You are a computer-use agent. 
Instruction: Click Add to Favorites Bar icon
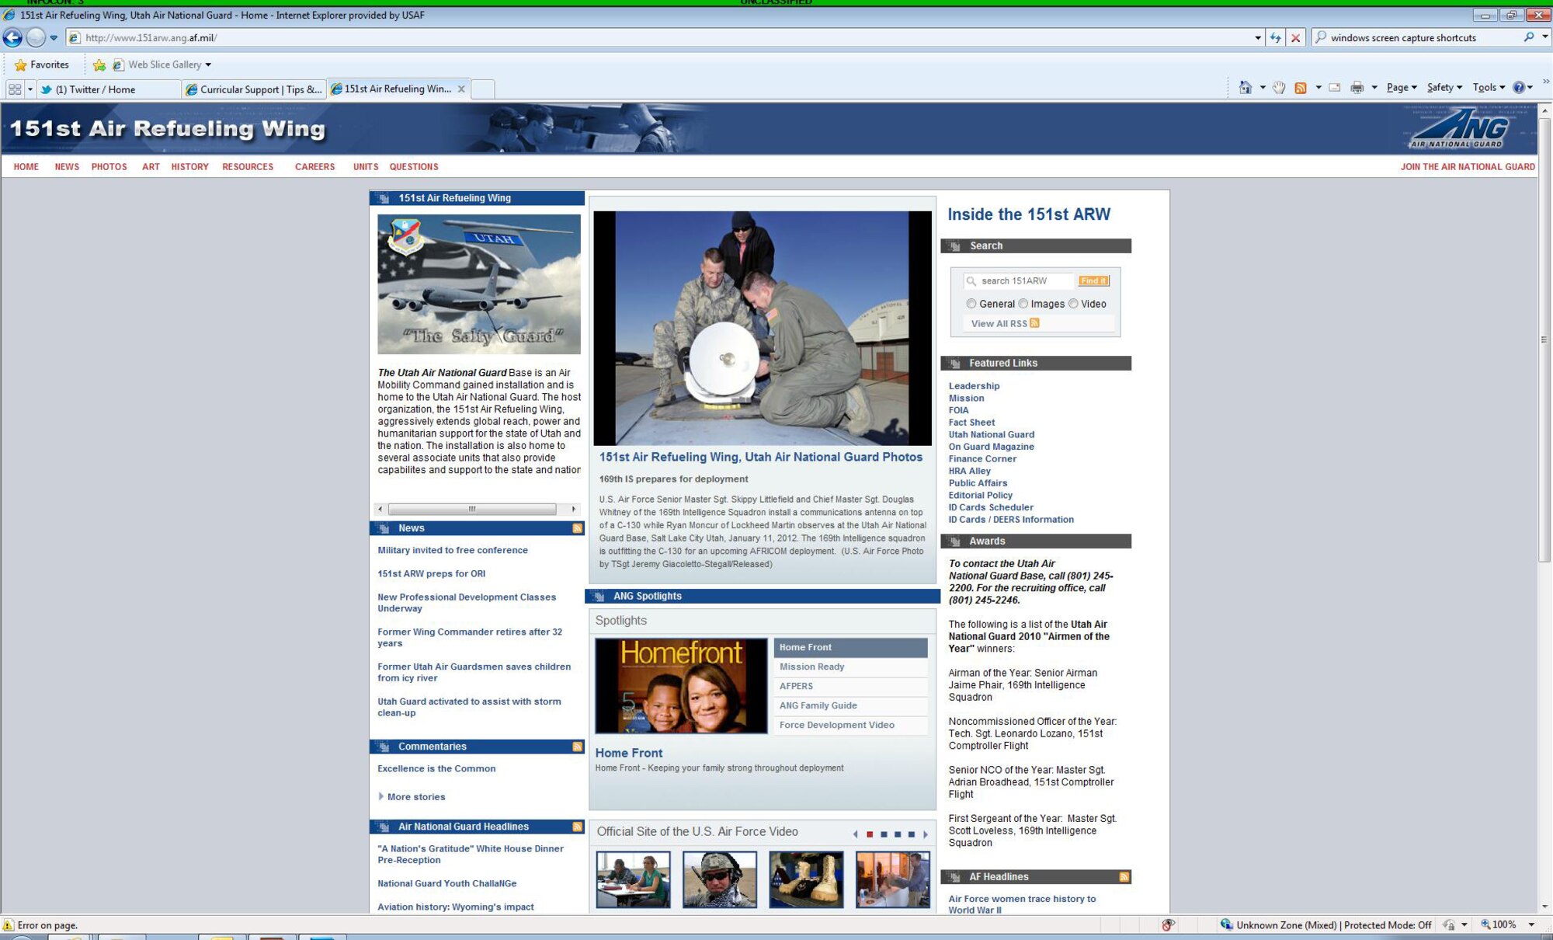coord(99,65)
